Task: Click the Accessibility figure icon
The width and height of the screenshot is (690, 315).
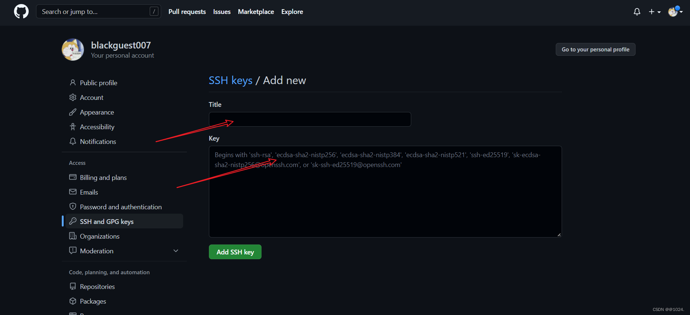Action: 73,127
